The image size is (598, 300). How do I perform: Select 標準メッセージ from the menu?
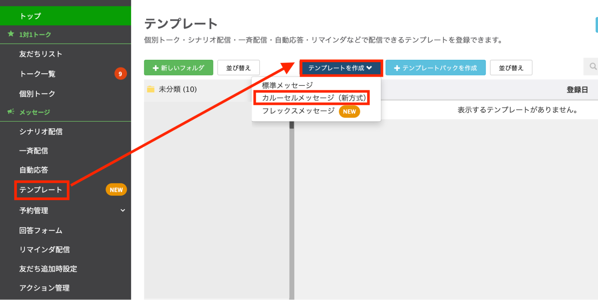pos(287,85)
